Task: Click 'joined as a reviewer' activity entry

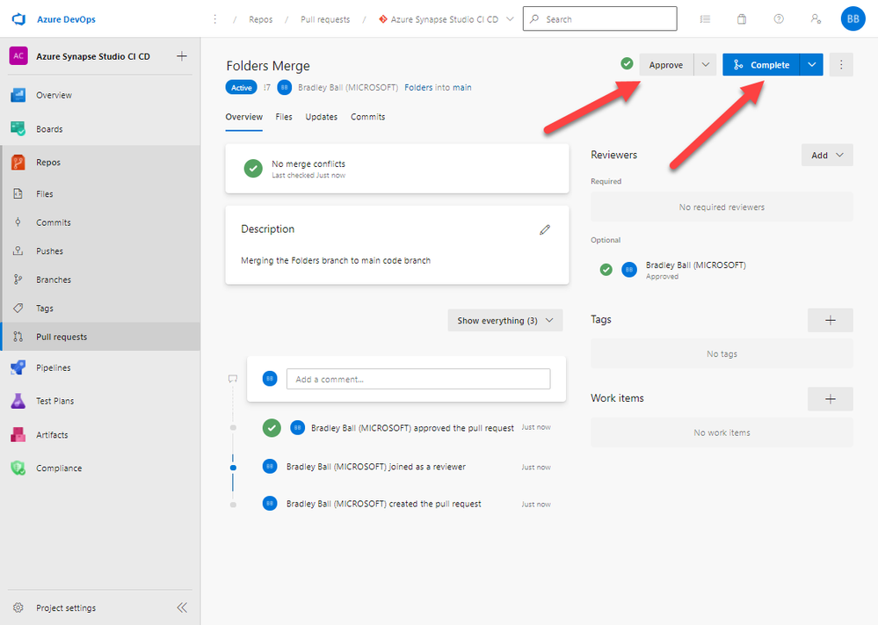Action: pyautogui.click(x=376, y=467)
